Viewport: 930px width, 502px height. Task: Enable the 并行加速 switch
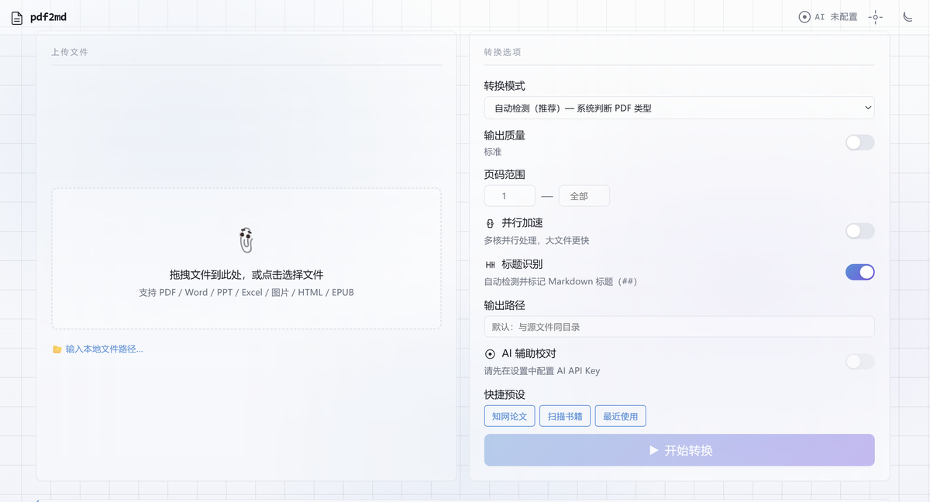tap(859, 231)
